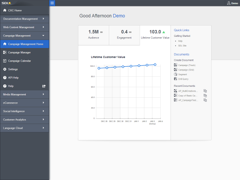This screenshot has height=180, width=240.
Task: Click the API Help question icon
Action: 5,78
